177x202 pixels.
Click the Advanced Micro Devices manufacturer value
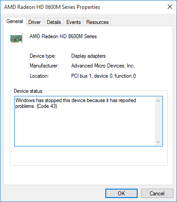pos(103,66)
